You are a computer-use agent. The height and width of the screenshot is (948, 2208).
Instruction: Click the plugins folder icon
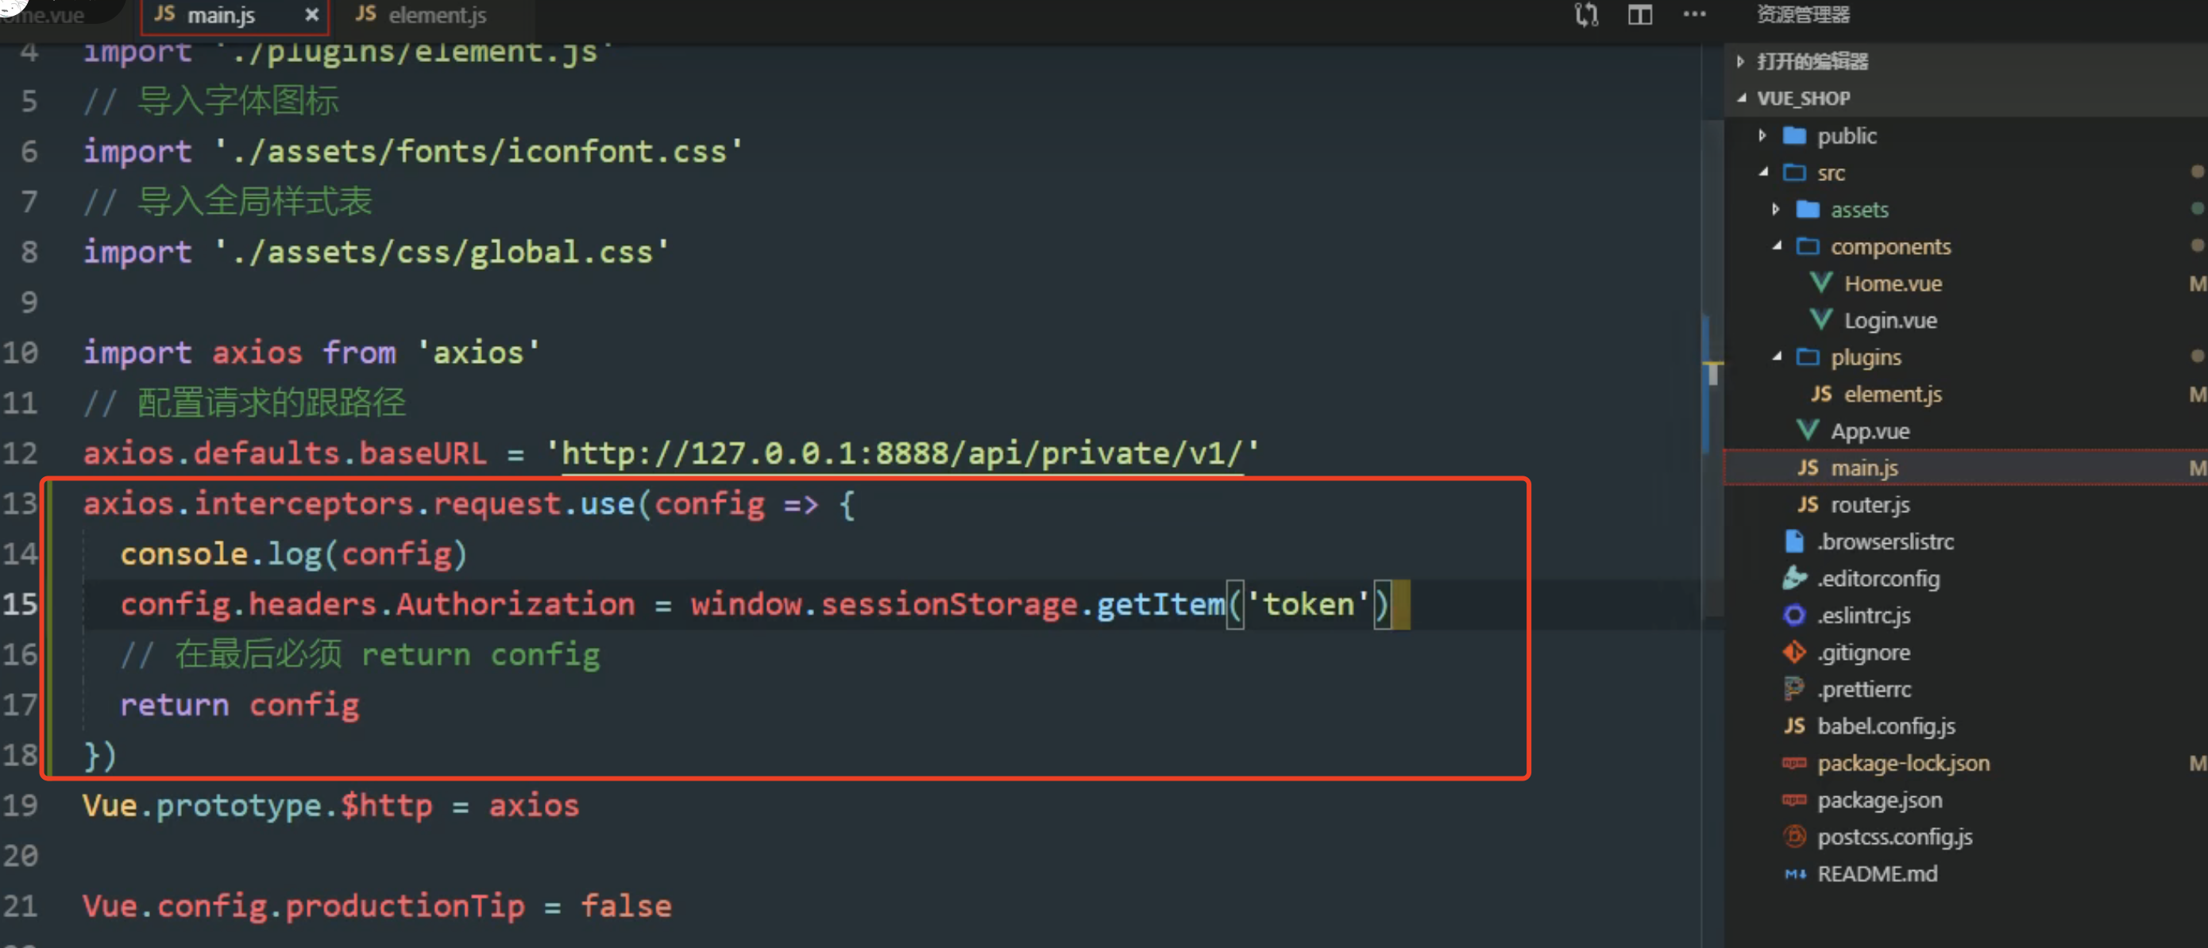pyautogui.click(x=1808, y=356)
